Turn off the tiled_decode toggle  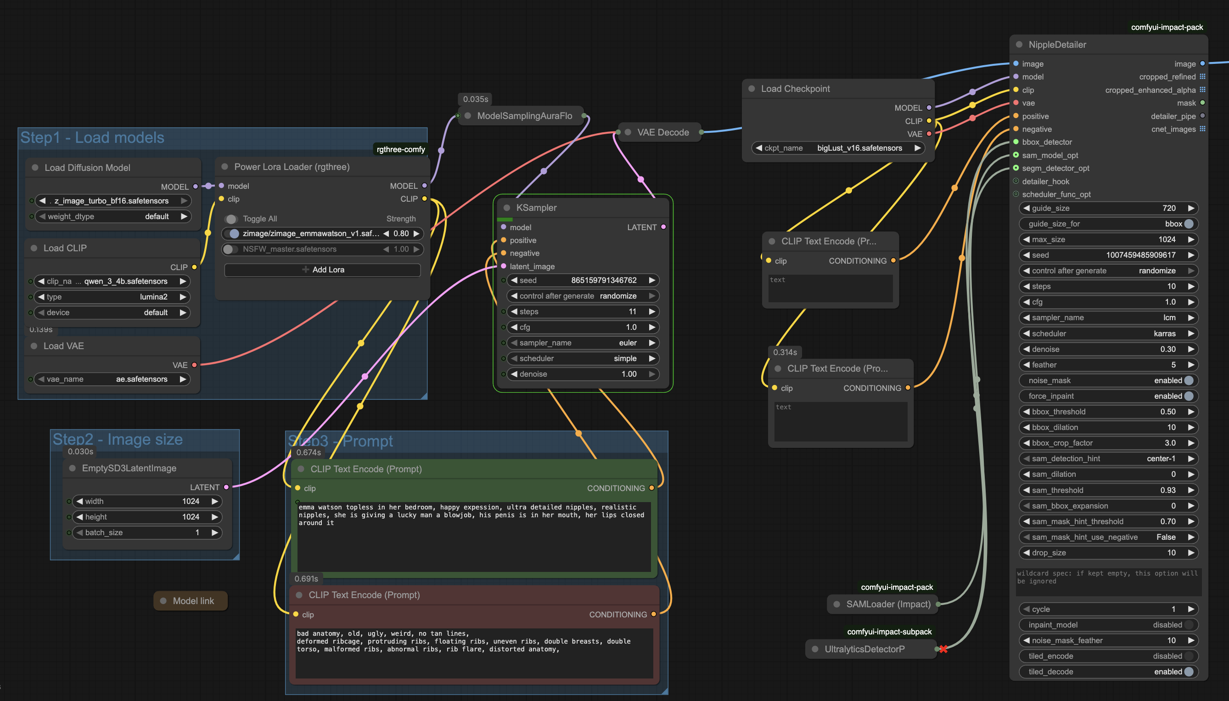pos(1189,672)
